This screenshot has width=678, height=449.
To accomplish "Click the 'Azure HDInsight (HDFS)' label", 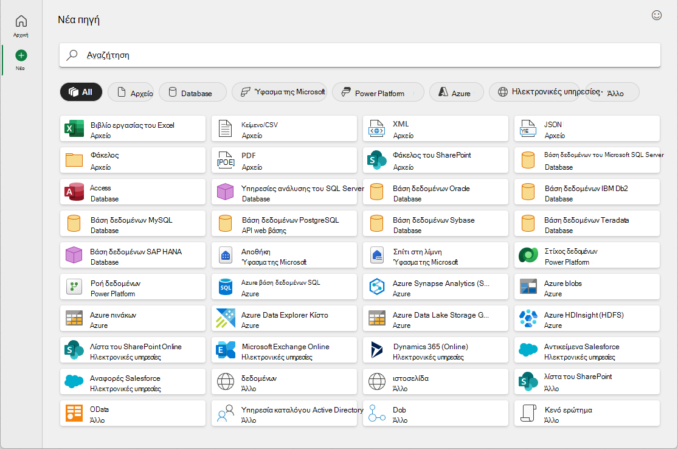I will 584,315.
